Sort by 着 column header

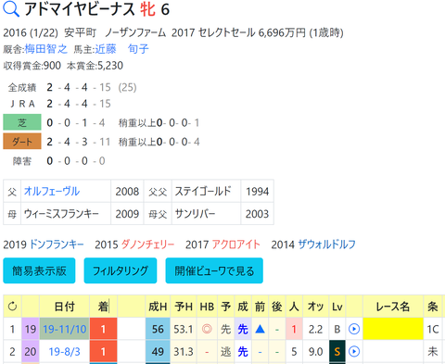point(103,307)
